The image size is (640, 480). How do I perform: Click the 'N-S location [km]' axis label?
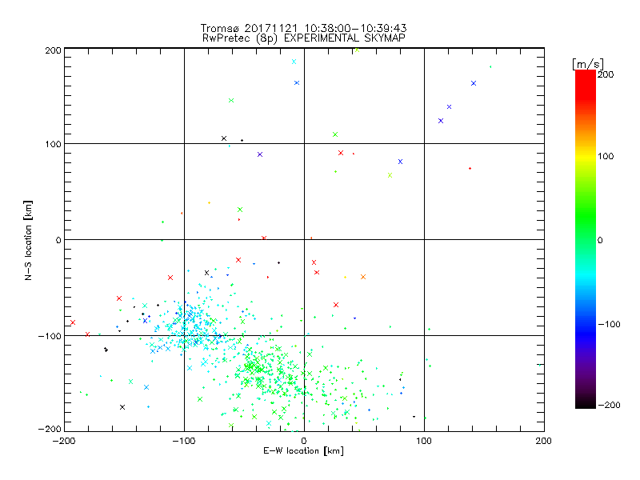[28, 240]
